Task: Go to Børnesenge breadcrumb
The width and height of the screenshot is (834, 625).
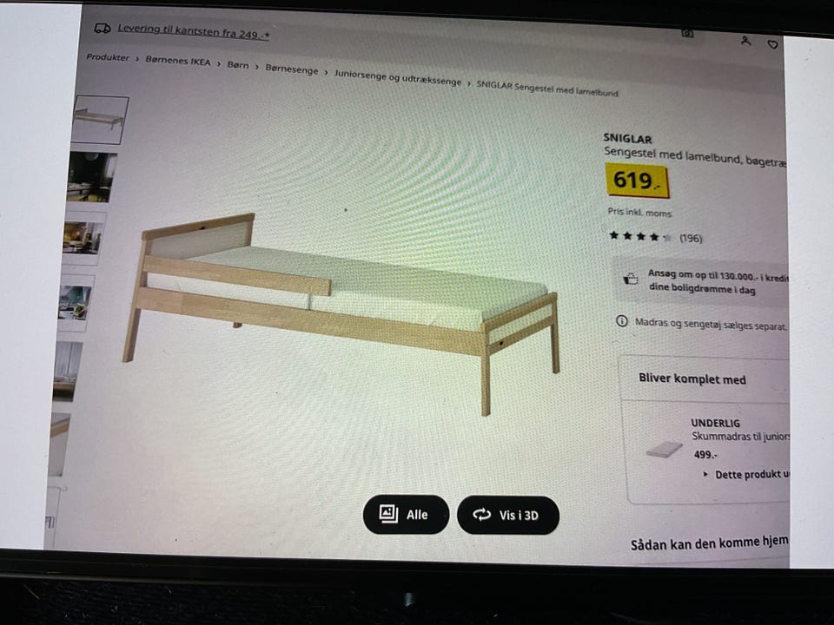Action: coord(292,69)
